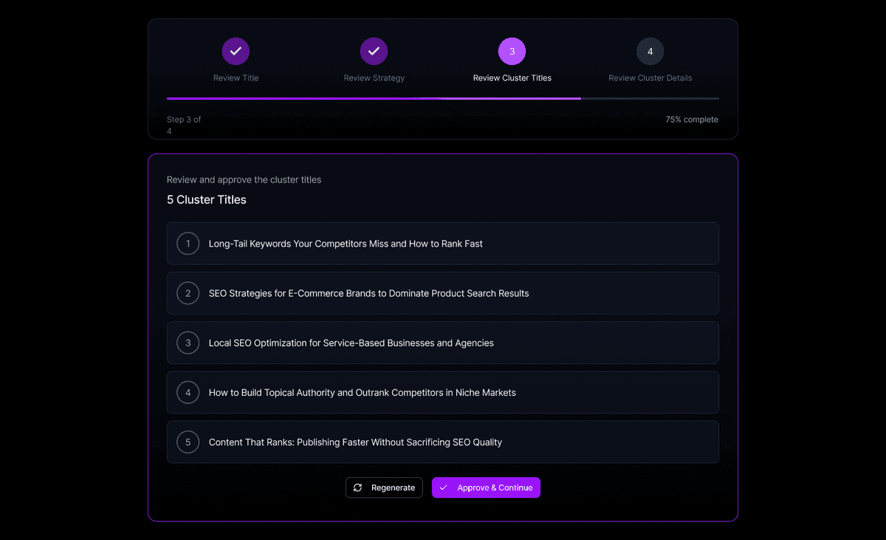Select the Review Cluster Titles step label
Screen dimensions: 886x540
click(512, 78)
